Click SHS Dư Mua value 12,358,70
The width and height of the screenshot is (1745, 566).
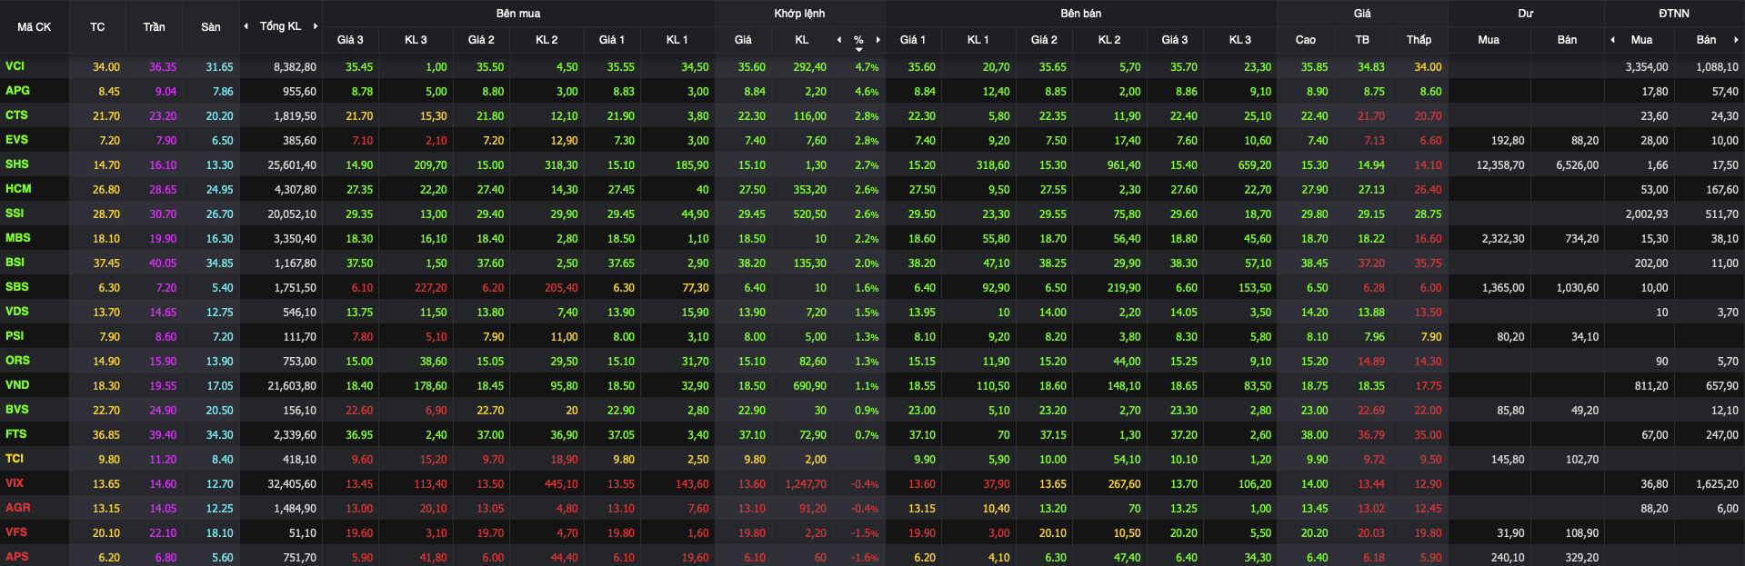click(x=1500, y=165)
